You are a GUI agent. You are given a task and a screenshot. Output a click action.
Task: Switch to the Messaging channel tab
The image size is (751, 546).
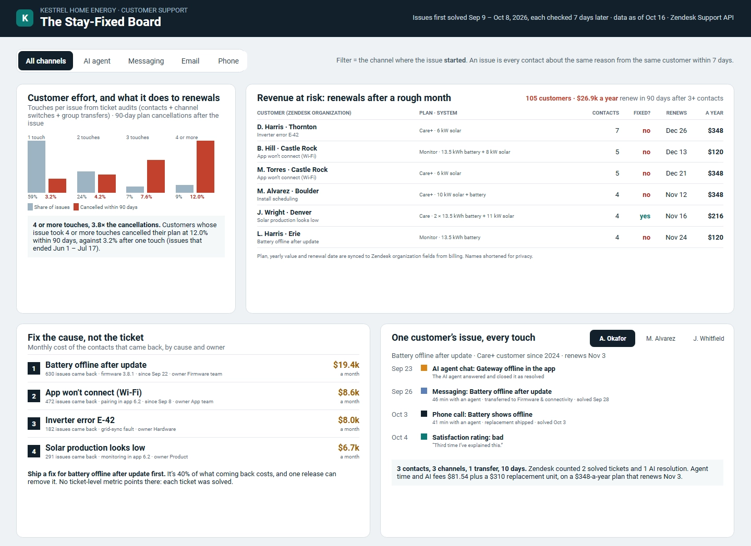click(x=146, y=61)
